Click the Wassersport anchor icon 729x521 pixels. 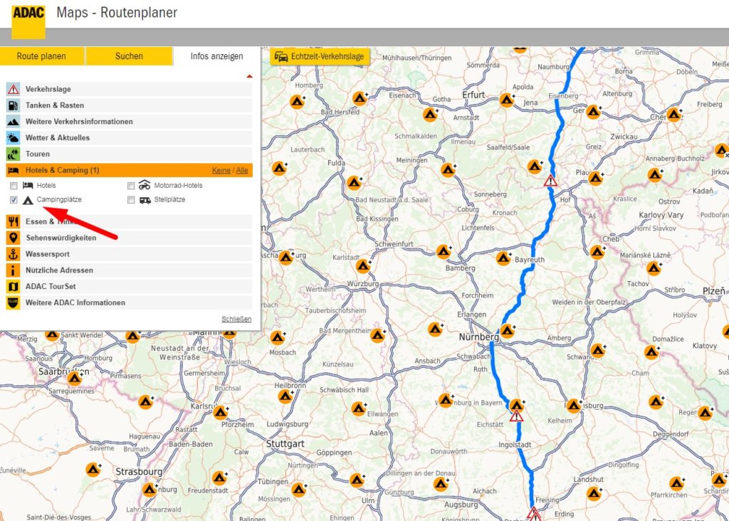point(13,254)
